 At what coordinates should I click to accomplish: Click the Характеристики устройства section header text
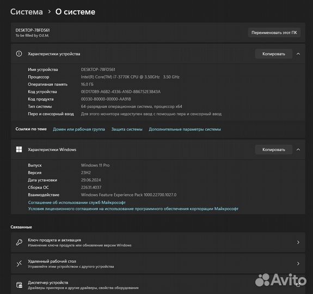tap(54, 54)
